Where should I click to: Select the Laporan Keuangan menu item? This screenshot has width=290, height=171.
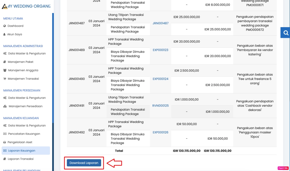25,150
